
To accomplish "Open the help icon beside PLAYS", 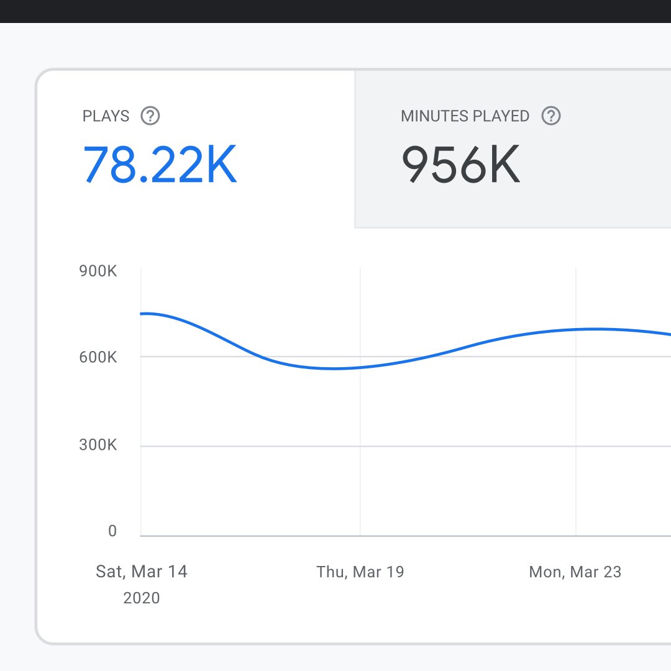I will point(150,116).
